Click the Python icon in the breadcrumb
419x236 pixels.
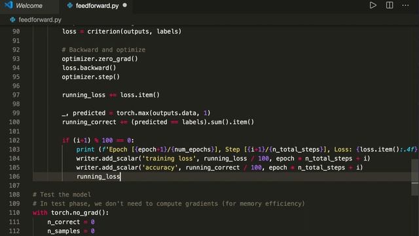click(x=12, y=20)
